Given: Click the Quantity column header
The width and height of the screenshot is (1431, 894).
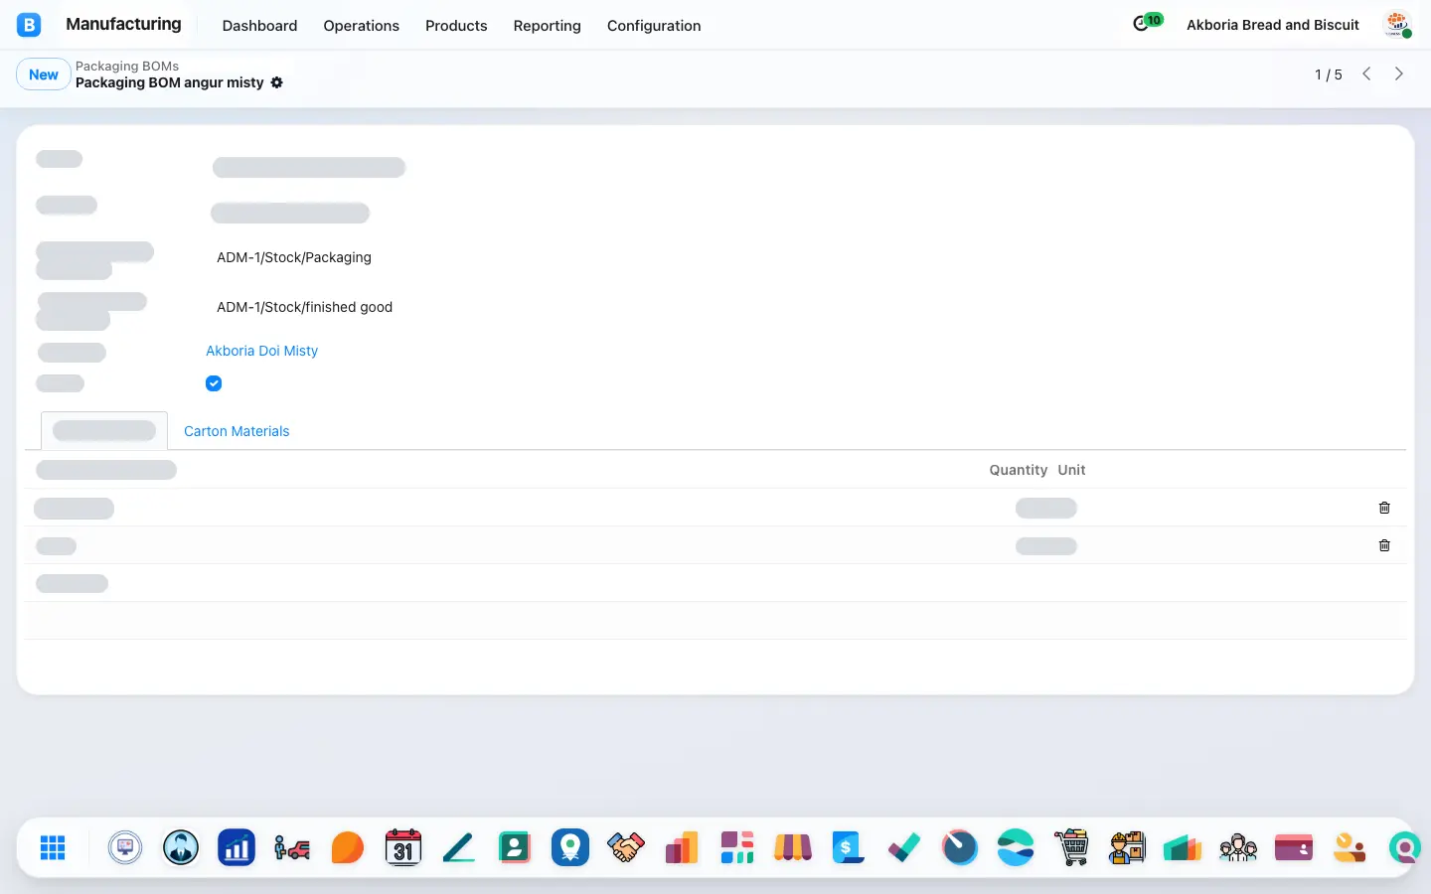Looking at the screenshot, I should 1018,470.
